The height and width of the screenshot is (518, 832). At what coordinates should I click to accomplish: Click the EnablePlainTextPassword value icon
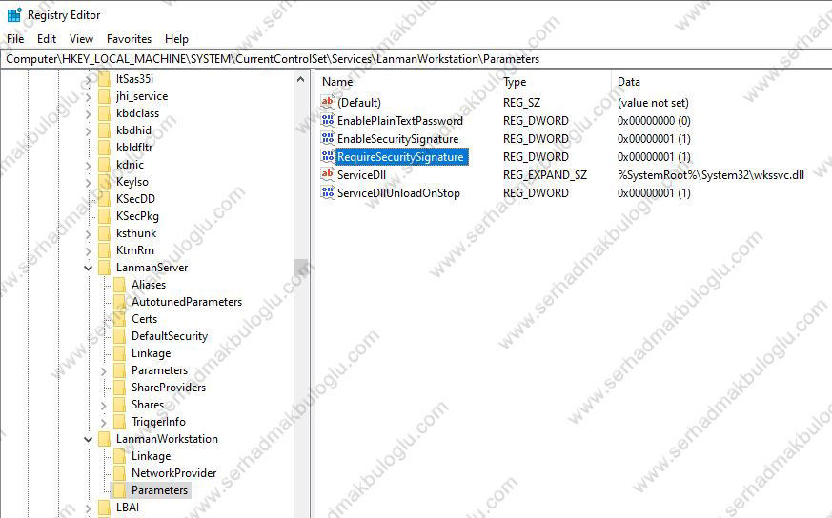pos(328,121)
